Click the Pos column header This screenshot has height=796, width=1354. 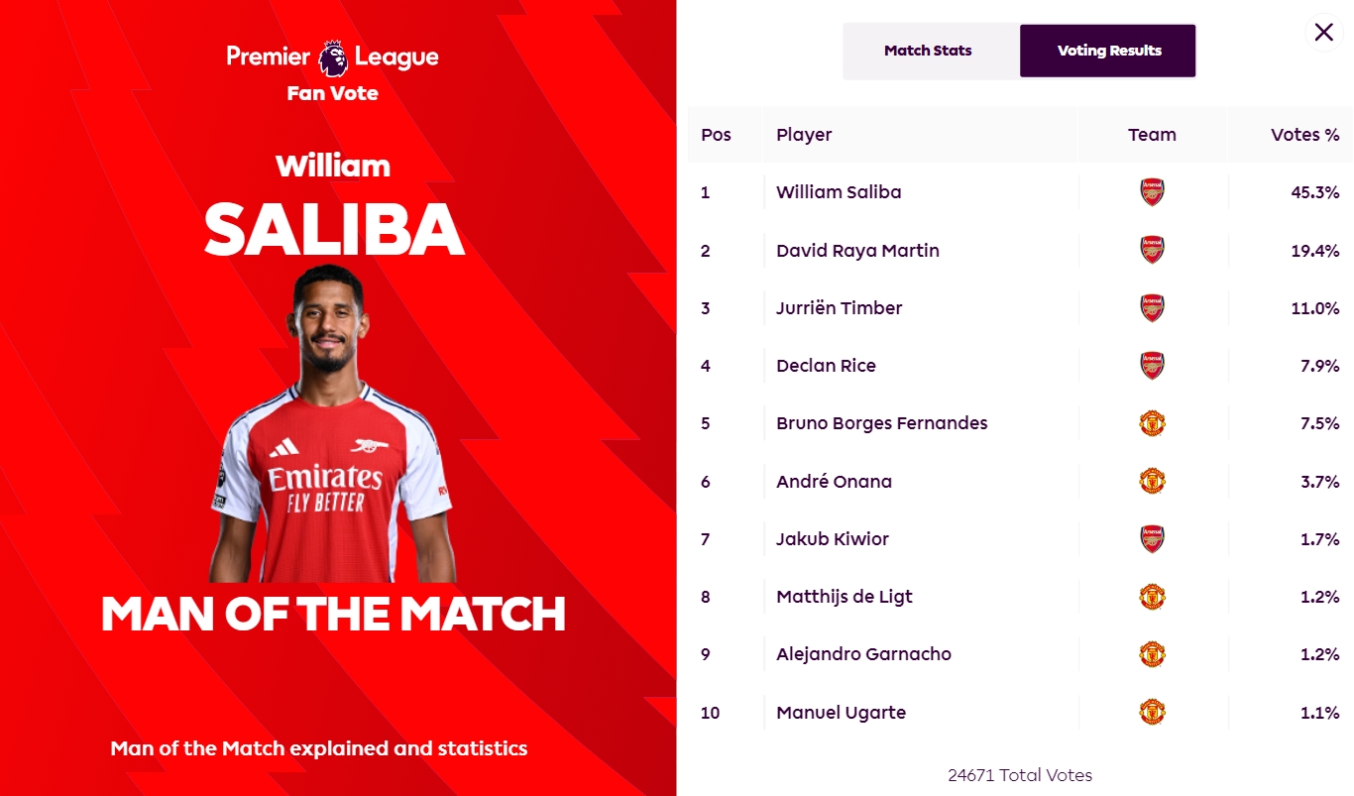716,135
